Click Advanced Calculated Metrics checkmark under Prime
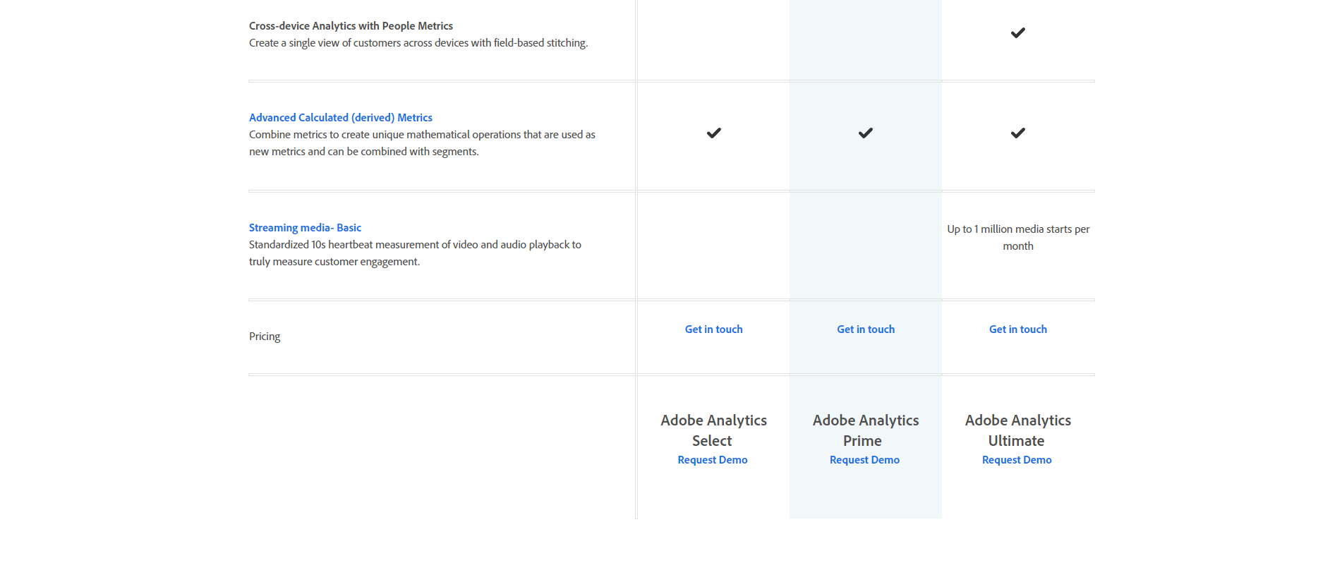The height and width of the screenshot is (575, 1342). point(866,133)
